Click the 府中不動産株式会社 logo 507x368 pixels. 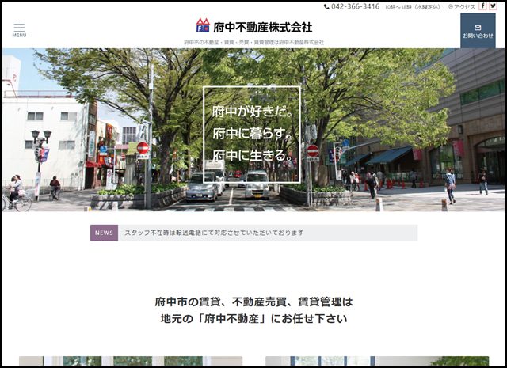tap(254, 26)
